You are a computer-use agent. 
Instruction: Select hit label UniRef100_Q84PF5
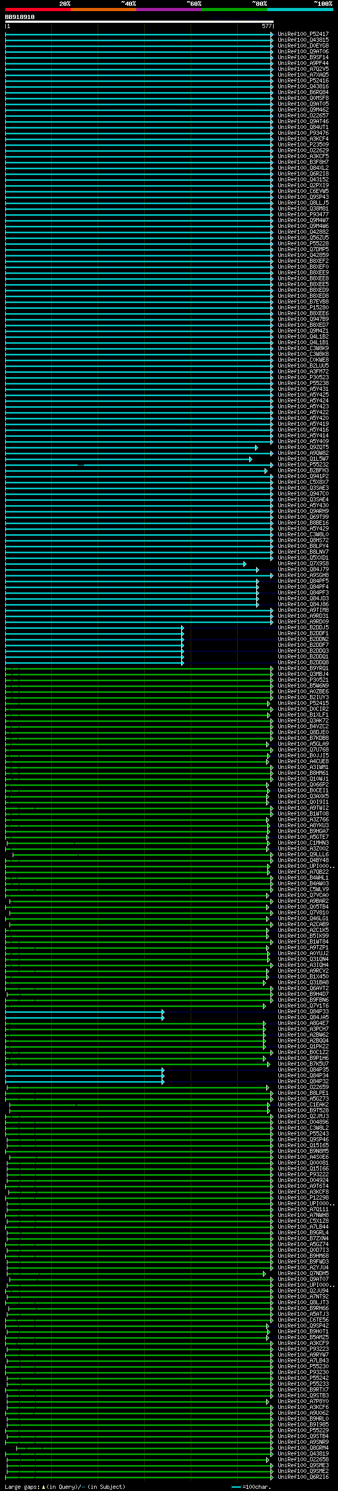303,581
